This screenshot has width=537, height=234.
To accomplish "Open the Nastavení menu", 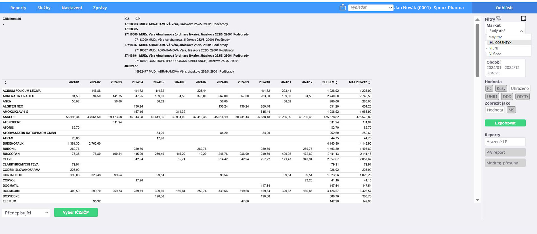I will pos(72,8).
